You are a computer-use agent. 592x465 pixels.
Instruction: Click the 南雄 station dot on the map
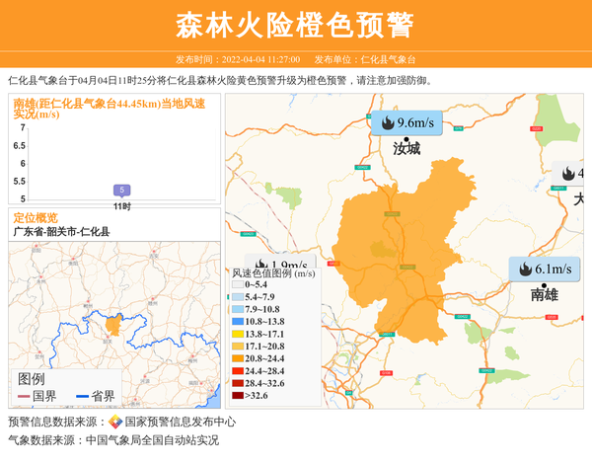544,285
